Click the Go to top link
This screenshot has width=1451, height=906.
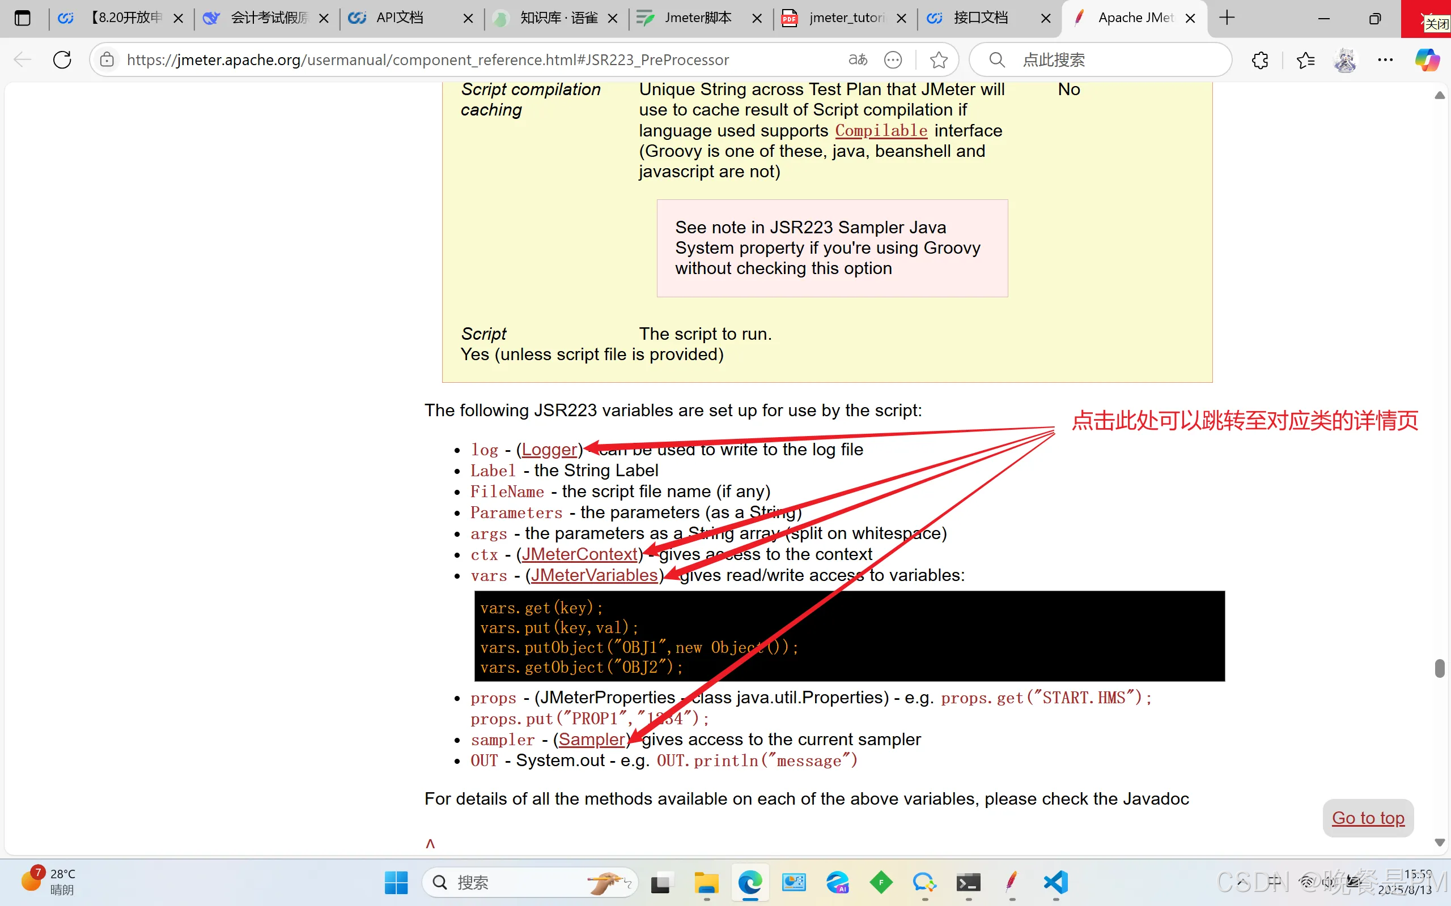pyautogui.click(x=1368, y=818)
